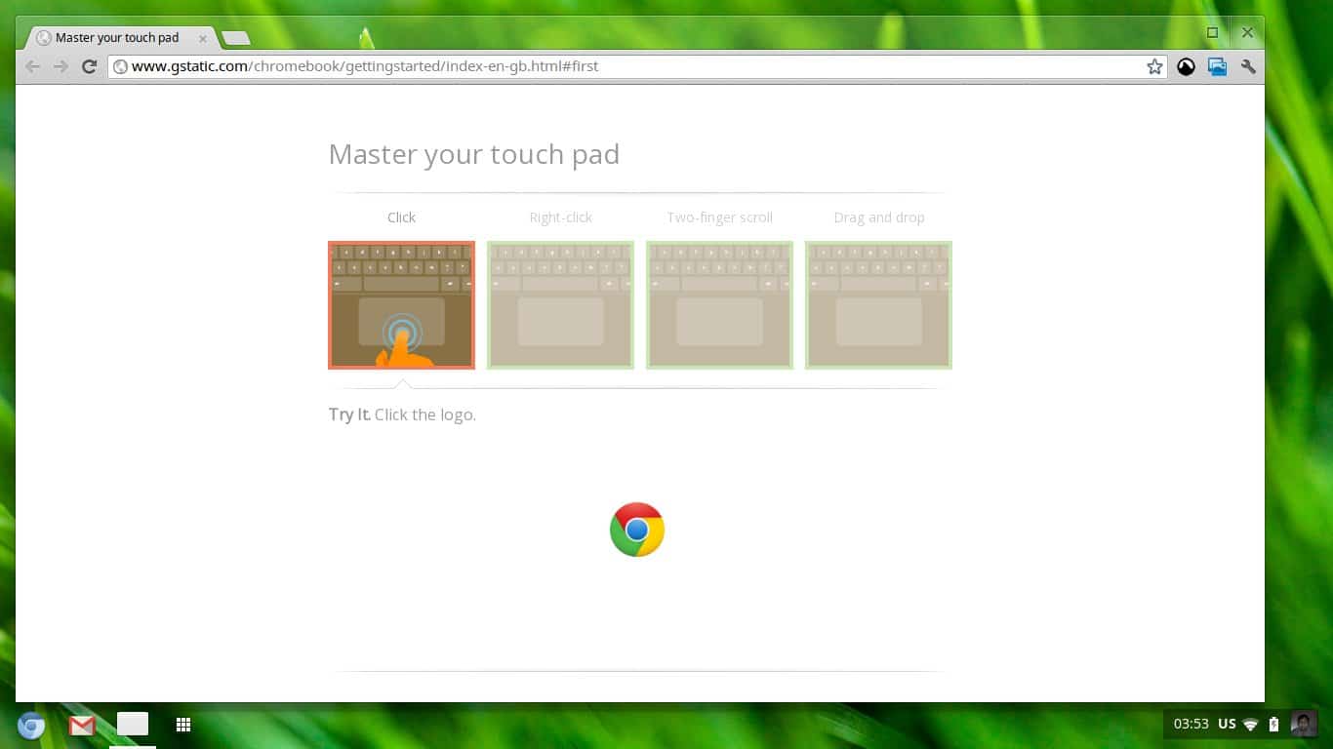Viewport: 1333px width, 749px height.
Task: Close the browser window
Action: pos(1247,32)
